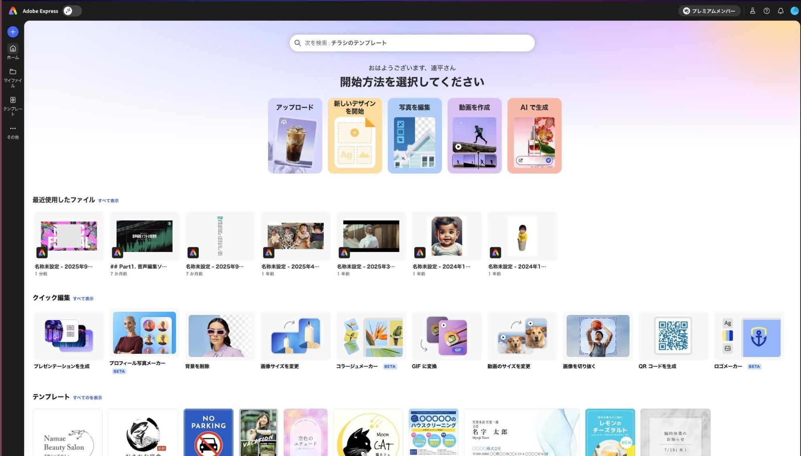The image size is (801, 456).
Task: Open テンプレート in the sidebar
Action: pyautogui.click(x=13, y=106)
